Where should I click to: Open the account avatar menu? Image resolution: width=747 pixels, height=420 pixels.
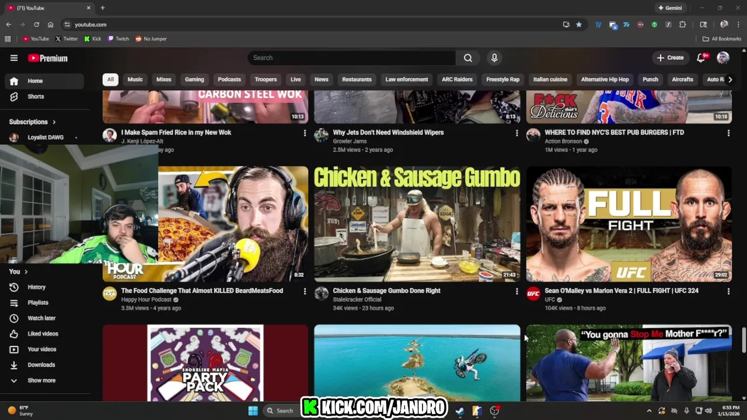pyautogui.click(x=723, y=58)
